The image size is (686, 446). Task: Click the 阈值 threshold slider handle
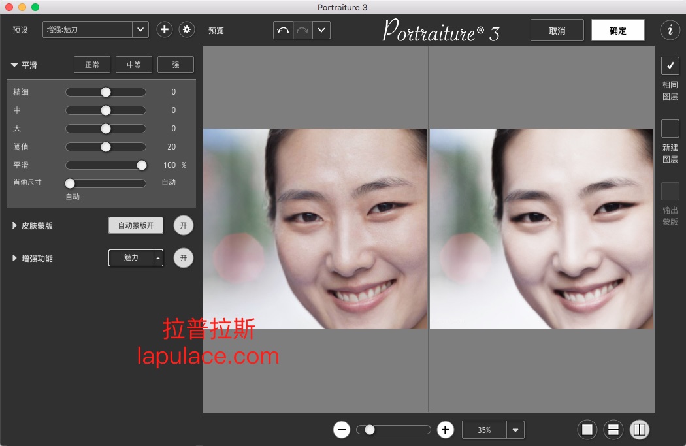point(106,147)
